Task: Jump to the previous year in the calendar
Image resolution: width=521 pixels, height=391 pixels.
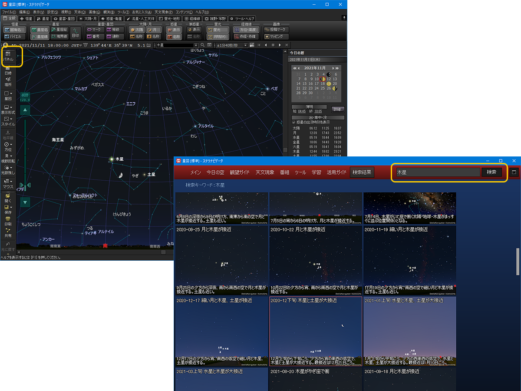Action: coord(295,68)
